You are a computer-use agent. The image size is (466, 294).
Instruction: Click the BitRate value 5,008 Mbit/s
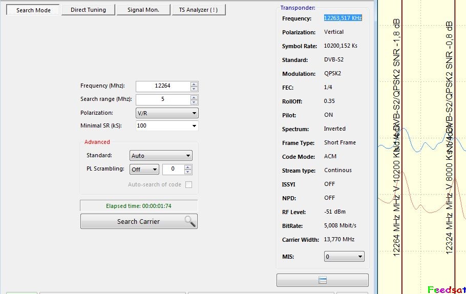pos(340,225)
